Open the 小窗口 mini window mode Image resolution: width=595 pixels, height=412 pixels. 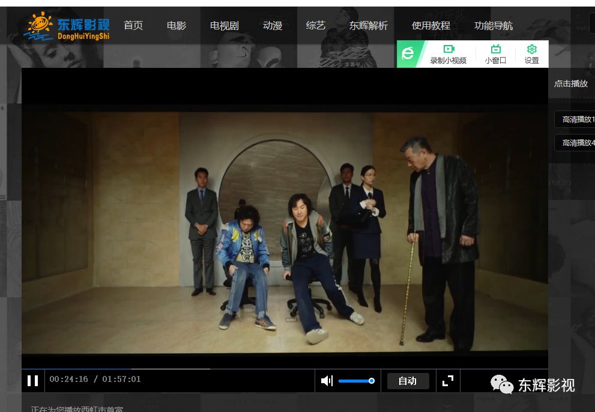tap(495, 54)
